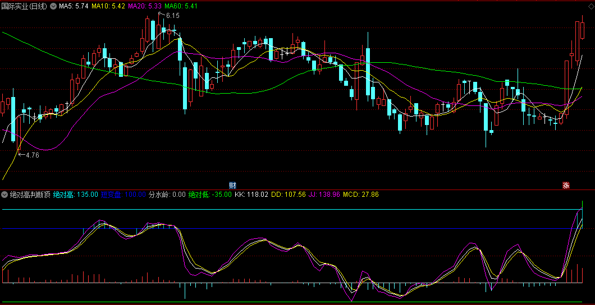Click the cyan 绝对高: 135.00 indicator value
Image resolution: width=595 pixels, height=305 pixels.
(75, 195)
